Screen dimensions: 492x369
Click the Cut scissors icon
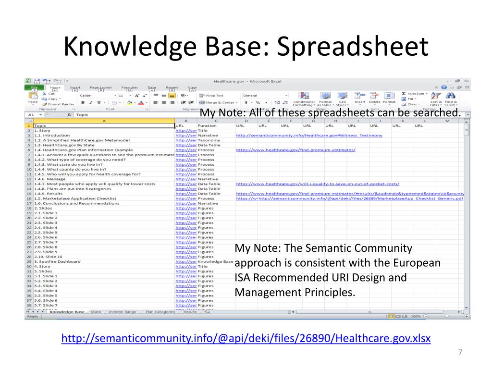pyautogui.click(x=44, y=94)
